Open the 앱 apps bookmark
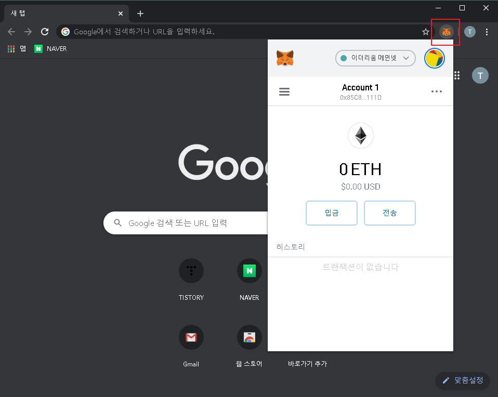The height and width of the screenshot is (397, 498). 17,49
